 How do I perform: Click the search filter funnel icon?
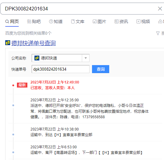tap(158, 33)
